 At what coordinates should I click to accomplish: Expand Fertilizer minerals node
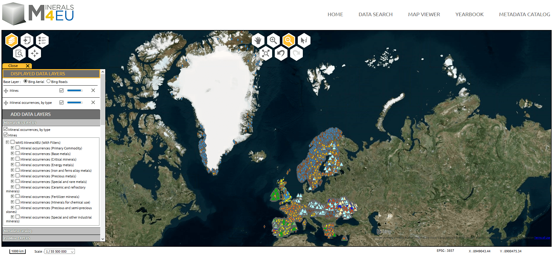[12, 196]
